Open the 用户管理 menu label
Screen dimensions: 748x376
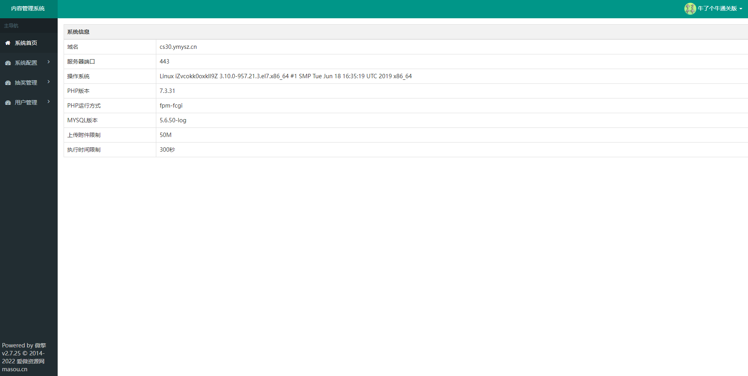click(26, 102)
